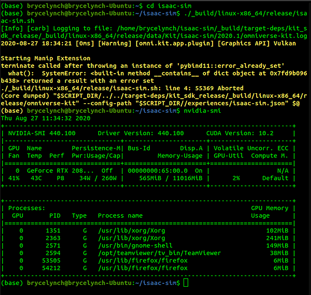
Task: Click the 'omniverse-kit.log' file path text
Action: 275,36
